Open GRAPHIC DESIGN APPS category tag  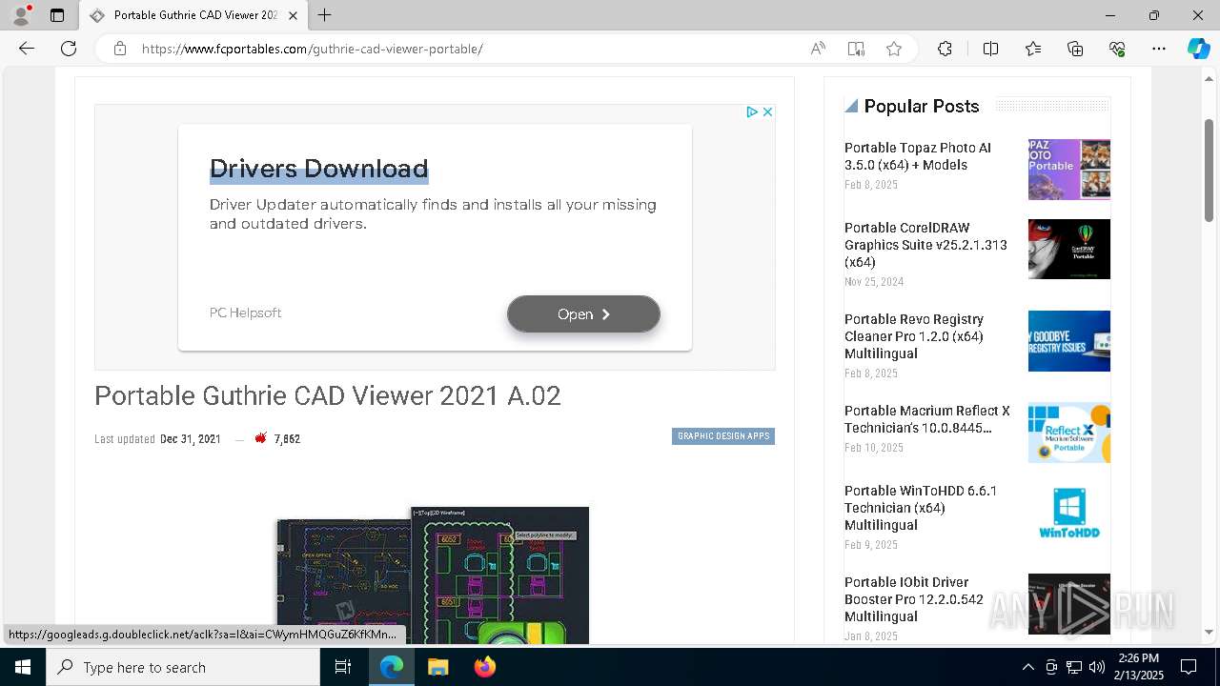pyautogui.click(x=723, y=436)
